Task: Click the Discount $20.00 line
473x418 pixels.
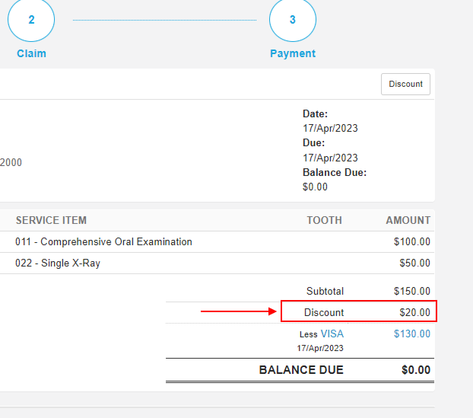Action: (x=359, y=312)
